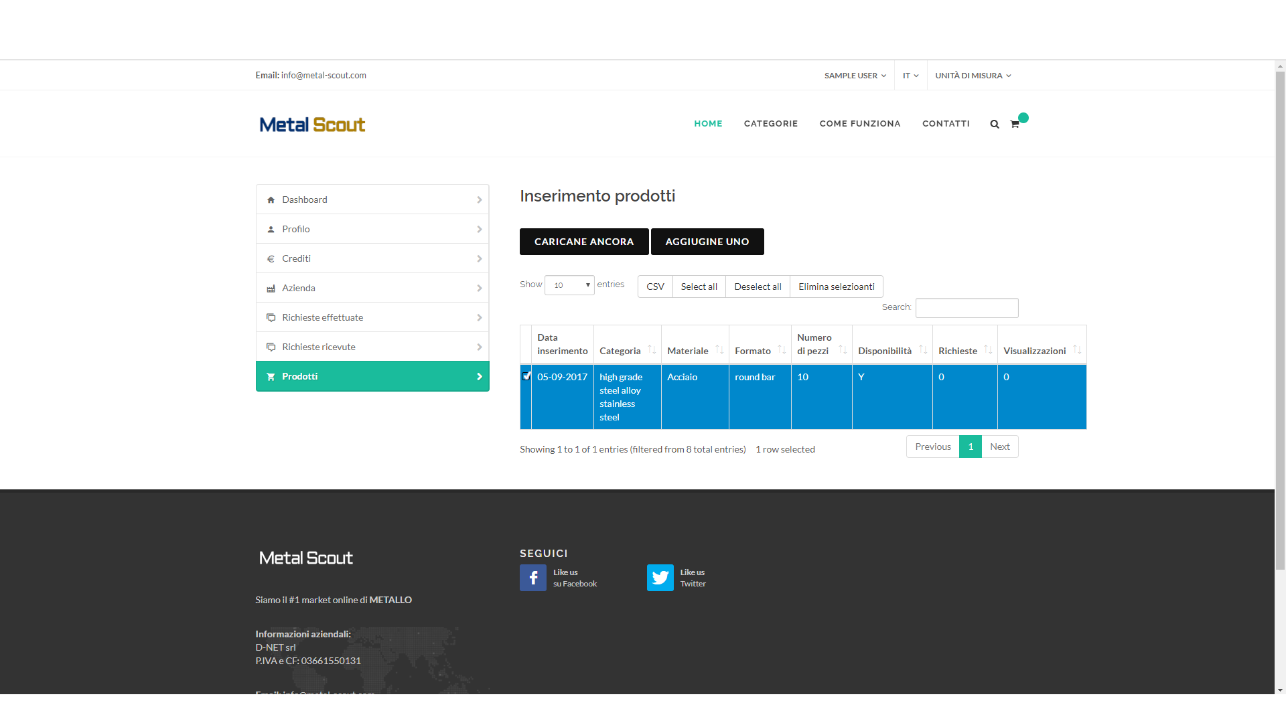Screen dimensions: 1286x723
Task: Go to Previous page of table
Action: coord(933,447)
